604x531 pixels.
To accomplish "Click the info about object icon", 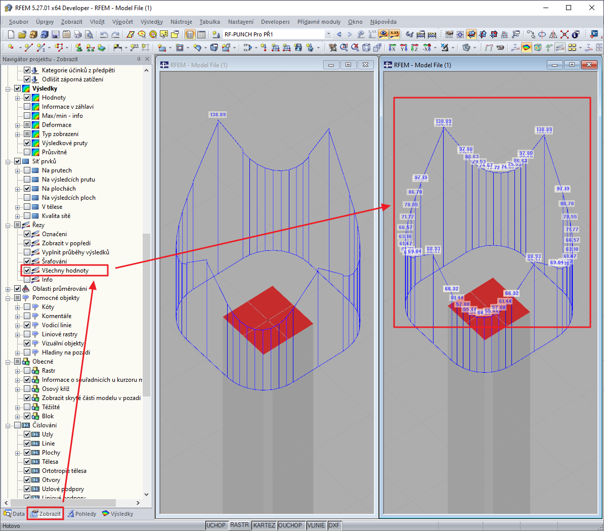I will [576, 35].
